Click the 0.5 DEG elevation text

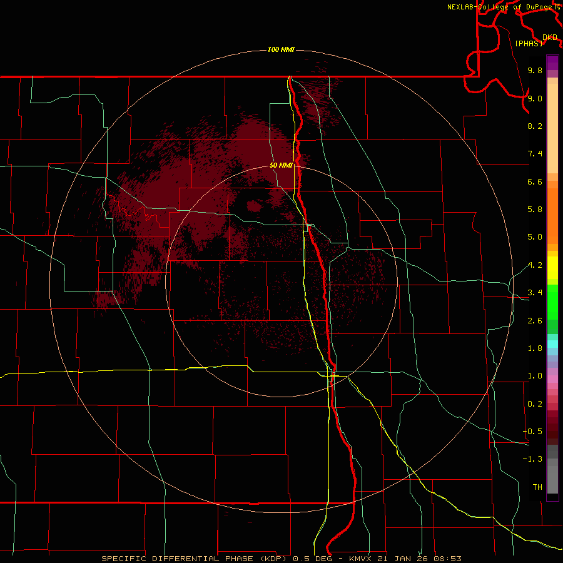tap(312, 559)
